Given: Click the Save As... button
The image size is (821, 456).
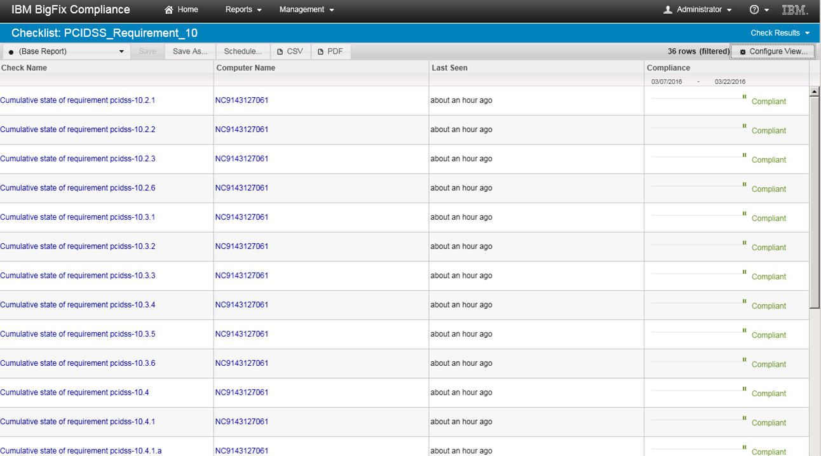Looking at the screenshot, I should (x=190, y=51).
